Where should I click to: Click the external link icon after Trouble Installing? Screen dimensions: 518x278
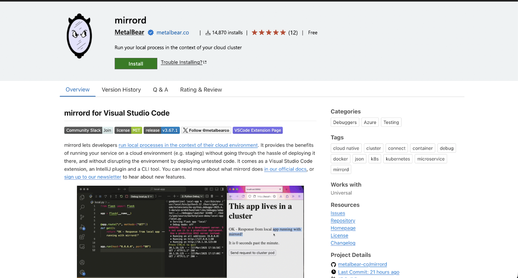tap(205, 62)
